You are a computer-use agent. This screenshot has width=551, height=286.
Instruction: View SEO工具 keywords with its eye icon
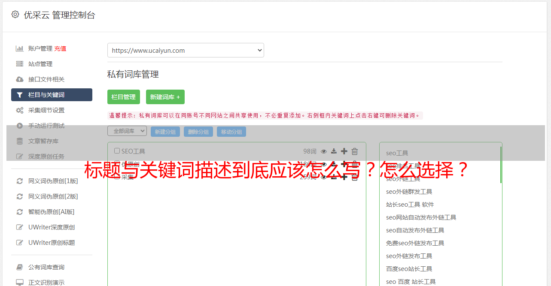coord(324,151)
